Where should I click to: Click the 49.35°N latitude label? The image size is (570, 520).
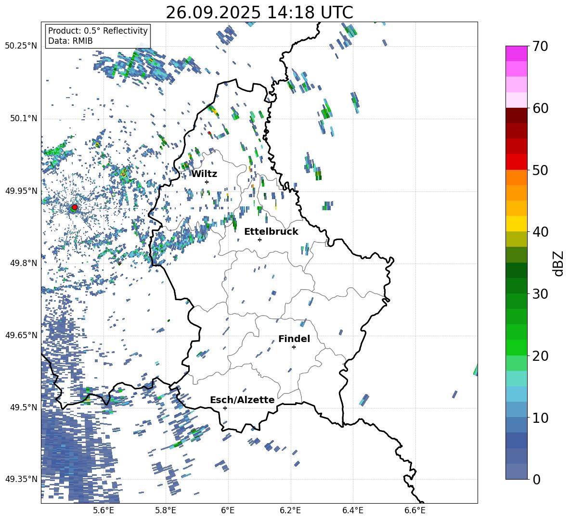coord(21,479)
